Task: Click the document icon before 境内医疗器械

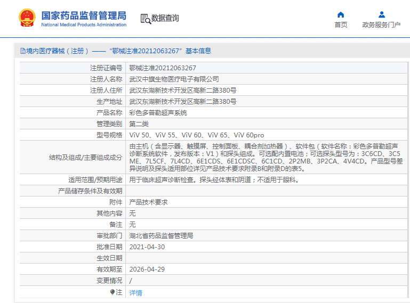Action: [22, 51]
